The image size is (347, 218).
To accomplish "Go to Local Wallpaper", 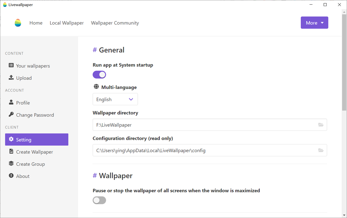I will point(67,23).
